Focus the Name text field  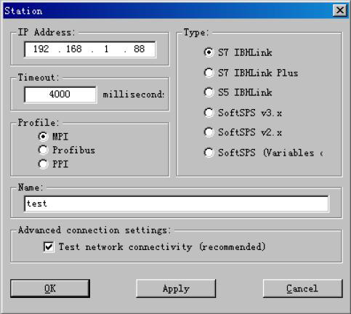(x=177, y=204)
